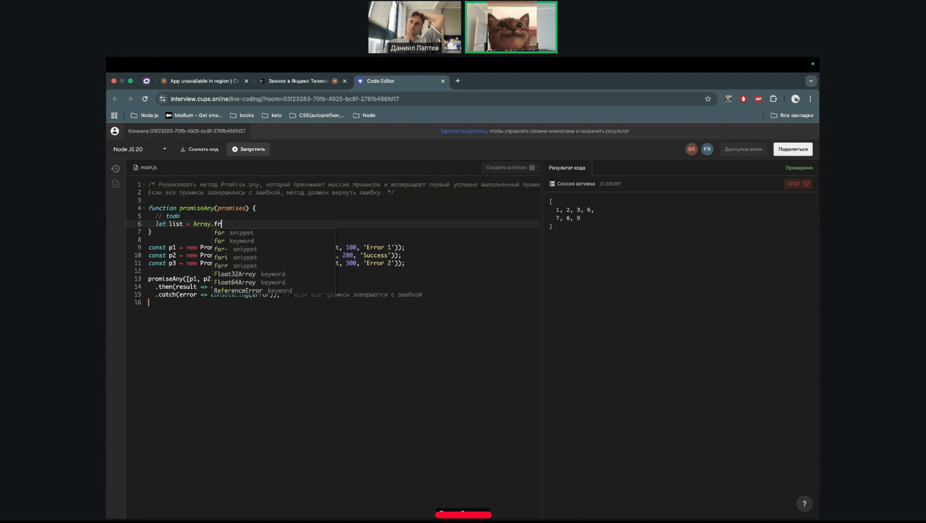Image resolution: width=926 pixels, height=523 pixels.
Task: Open Node bookmarks folder
Action: click(x=364, y=115)
